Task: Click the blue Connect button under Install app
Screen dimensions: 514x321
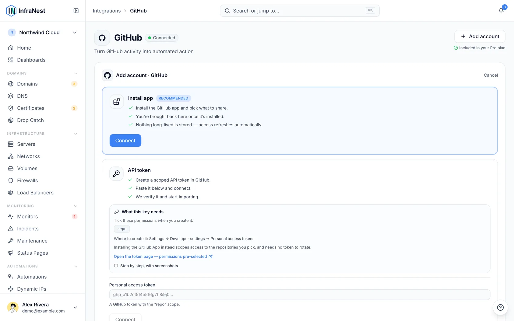Action: click(x=125, y=141)
